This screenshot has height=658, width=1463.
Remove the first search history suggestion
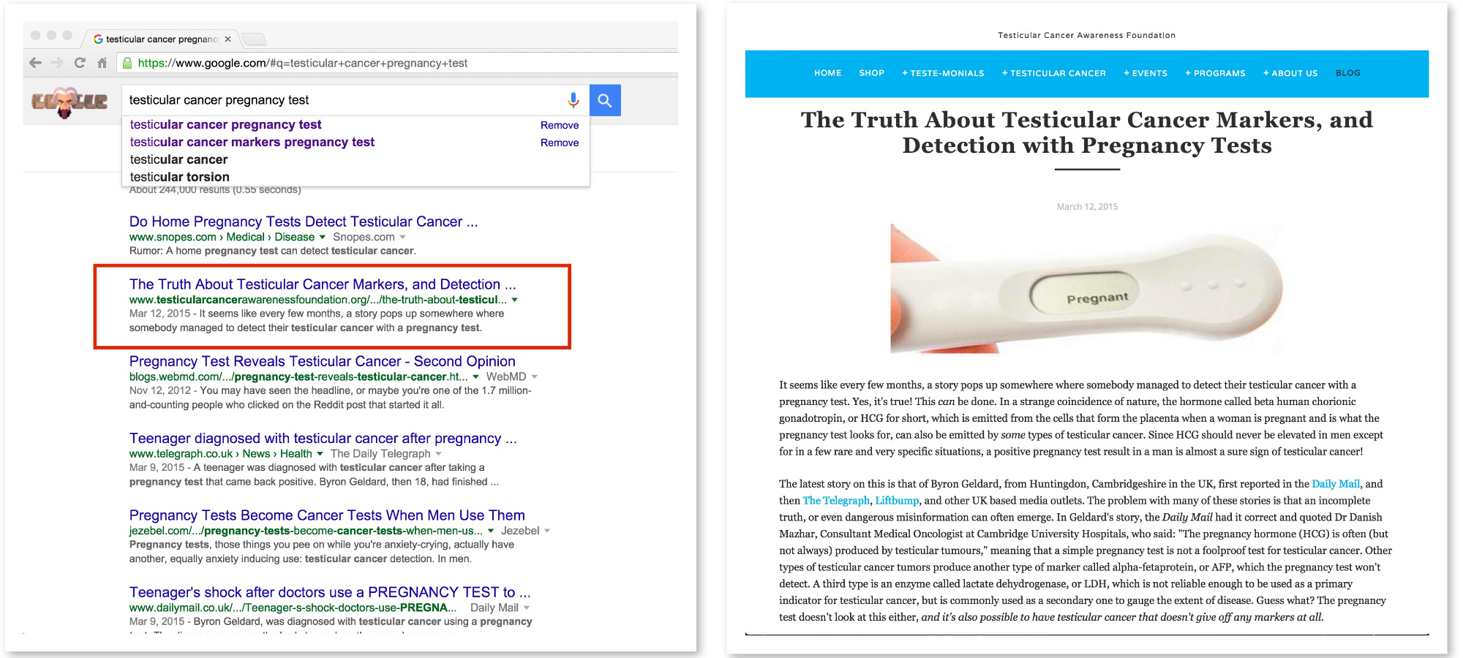560,125
